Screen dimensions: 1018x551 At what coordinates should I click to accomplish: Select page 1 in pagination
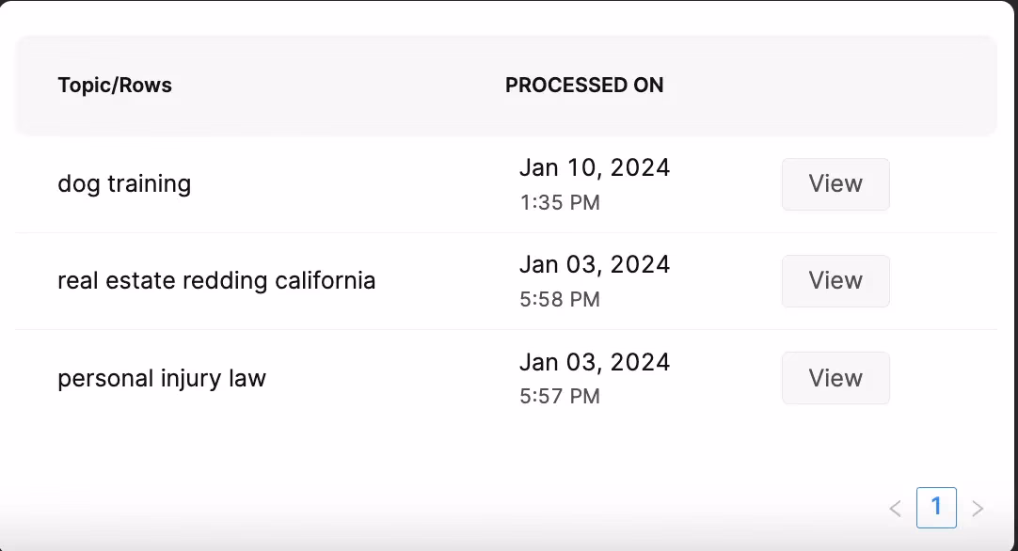click(936, 508)
